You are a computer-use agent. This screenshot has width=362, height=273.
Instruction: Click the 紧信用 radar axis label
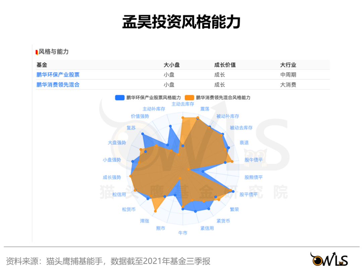click(x=207, y=228)
